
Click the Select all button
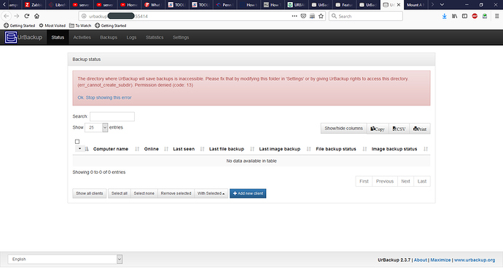(120, 193)
